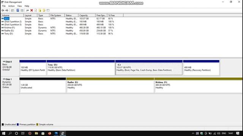
Task: Select the (C:) boot partition block
Action: pyautogui.click(x=149, y=68)
